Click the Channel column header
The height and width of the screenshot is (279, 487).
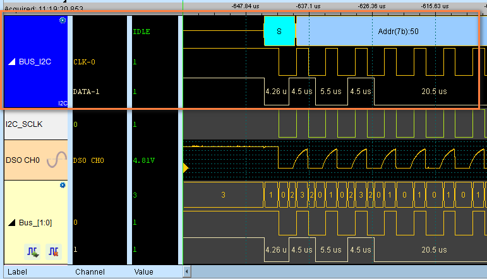90,272
